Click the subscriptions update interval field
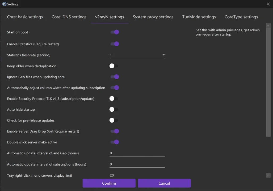 (137, 164)
